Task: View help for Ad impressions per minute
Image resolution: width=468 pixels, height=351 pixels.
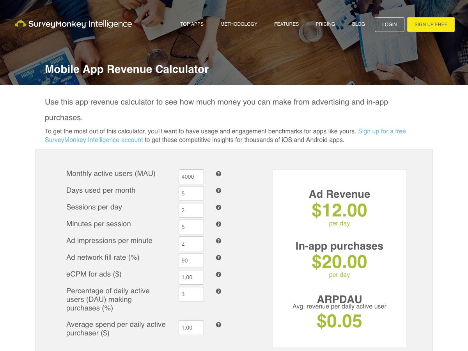Action: point(218,241)
